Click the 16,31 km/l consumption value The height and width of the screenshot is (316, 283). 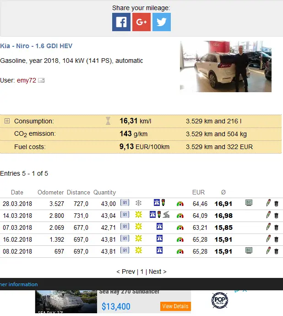(135, 121)
